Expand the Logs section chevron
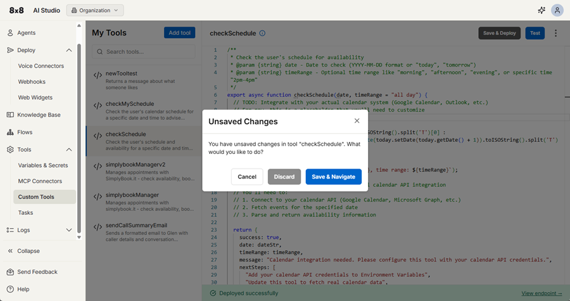Viewport: 570px width, 301px height. pos(68,230)
